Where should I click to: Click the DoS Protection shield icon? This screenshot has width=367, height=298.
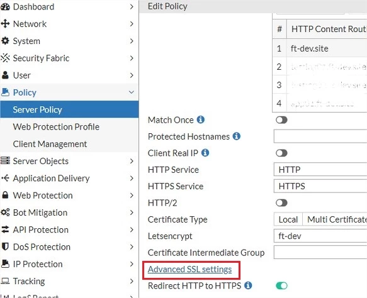pyautogui.click(x=5, y=246)
